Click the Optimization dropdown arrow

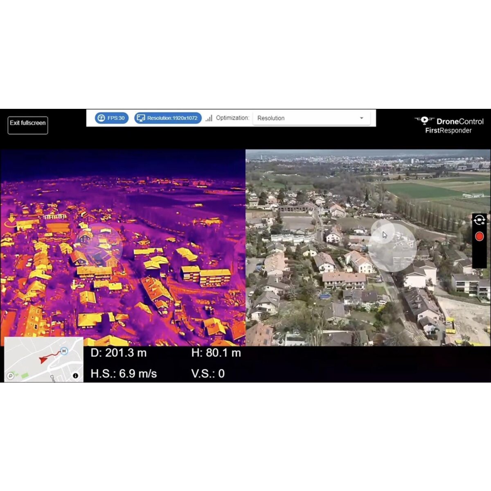(x=361, y=118)
